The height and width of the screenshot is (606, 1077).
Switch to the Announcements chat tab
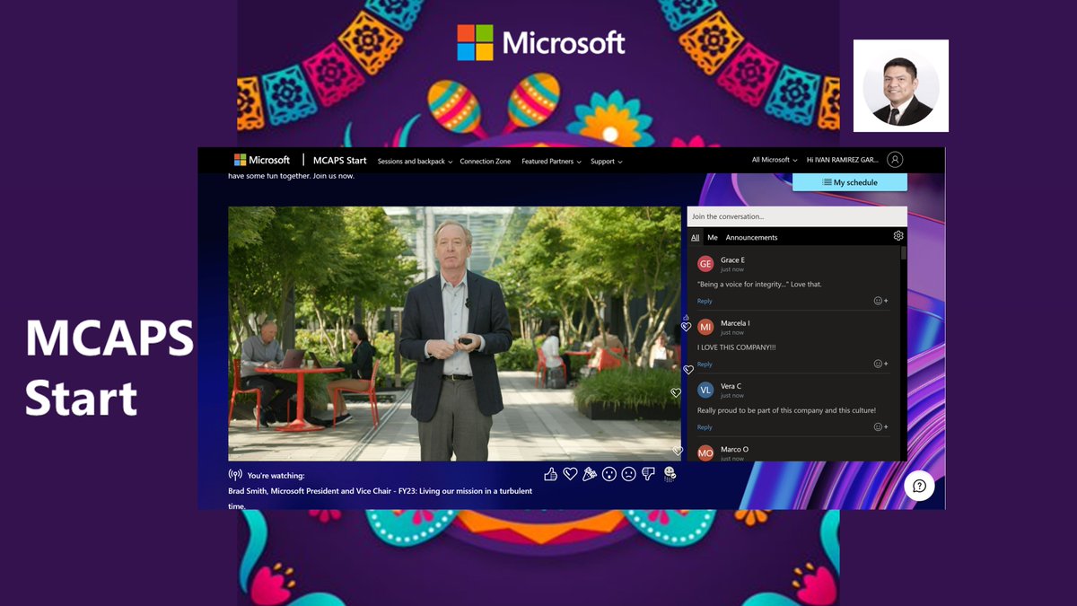(x=751, y=238)
